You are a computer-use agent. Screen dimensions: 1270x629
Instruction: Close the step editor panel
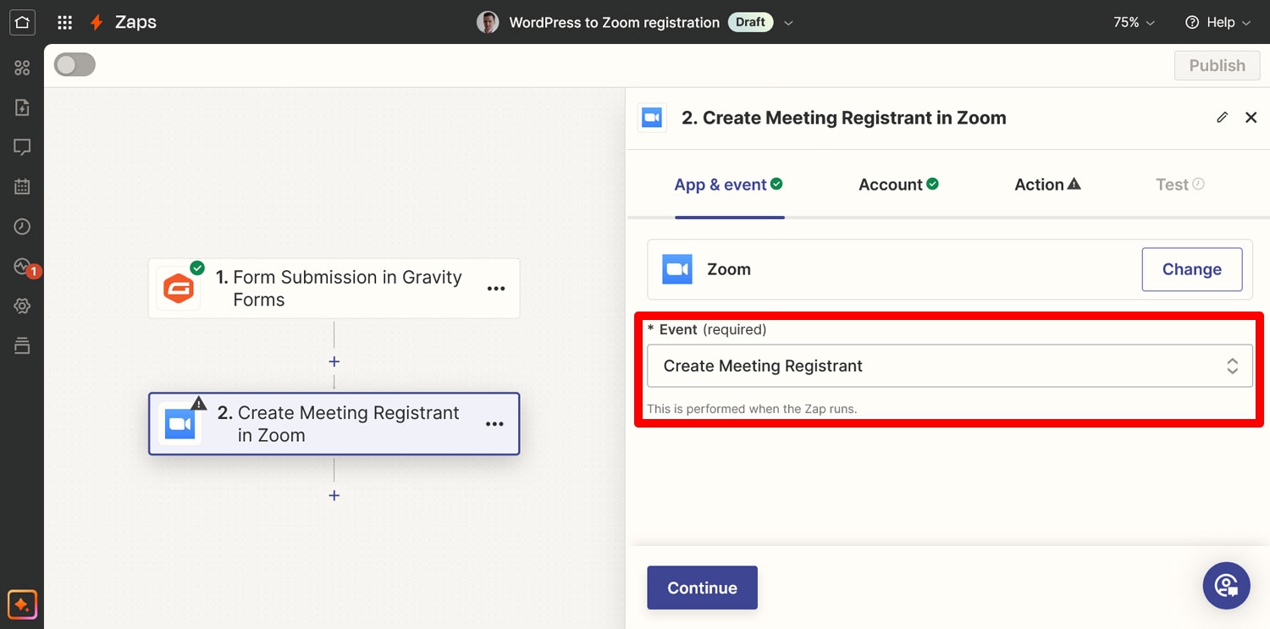click(x=1251, y=118)
